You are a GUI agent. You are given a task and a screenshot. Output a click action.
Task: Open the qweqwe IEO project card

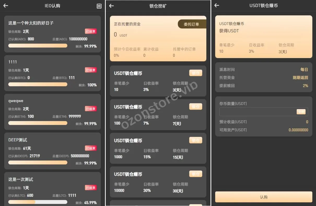(52, 112)
